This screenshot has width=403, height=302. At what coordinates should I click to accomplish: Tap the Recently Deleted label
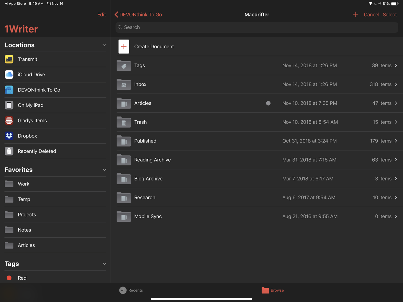pyautogui.click(x=37, y=151)
